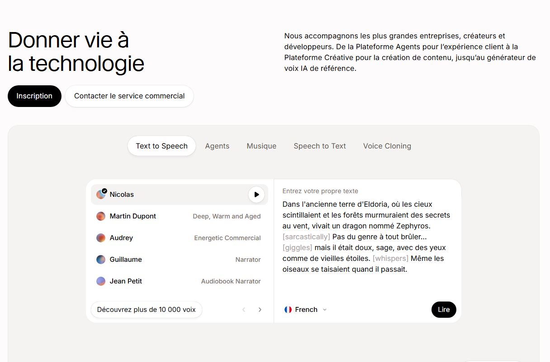Click Contacter le service commercial
Screen dimensions: 550x362
coord(129,96)
